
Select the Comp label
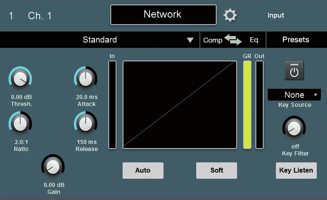[213, 40]
